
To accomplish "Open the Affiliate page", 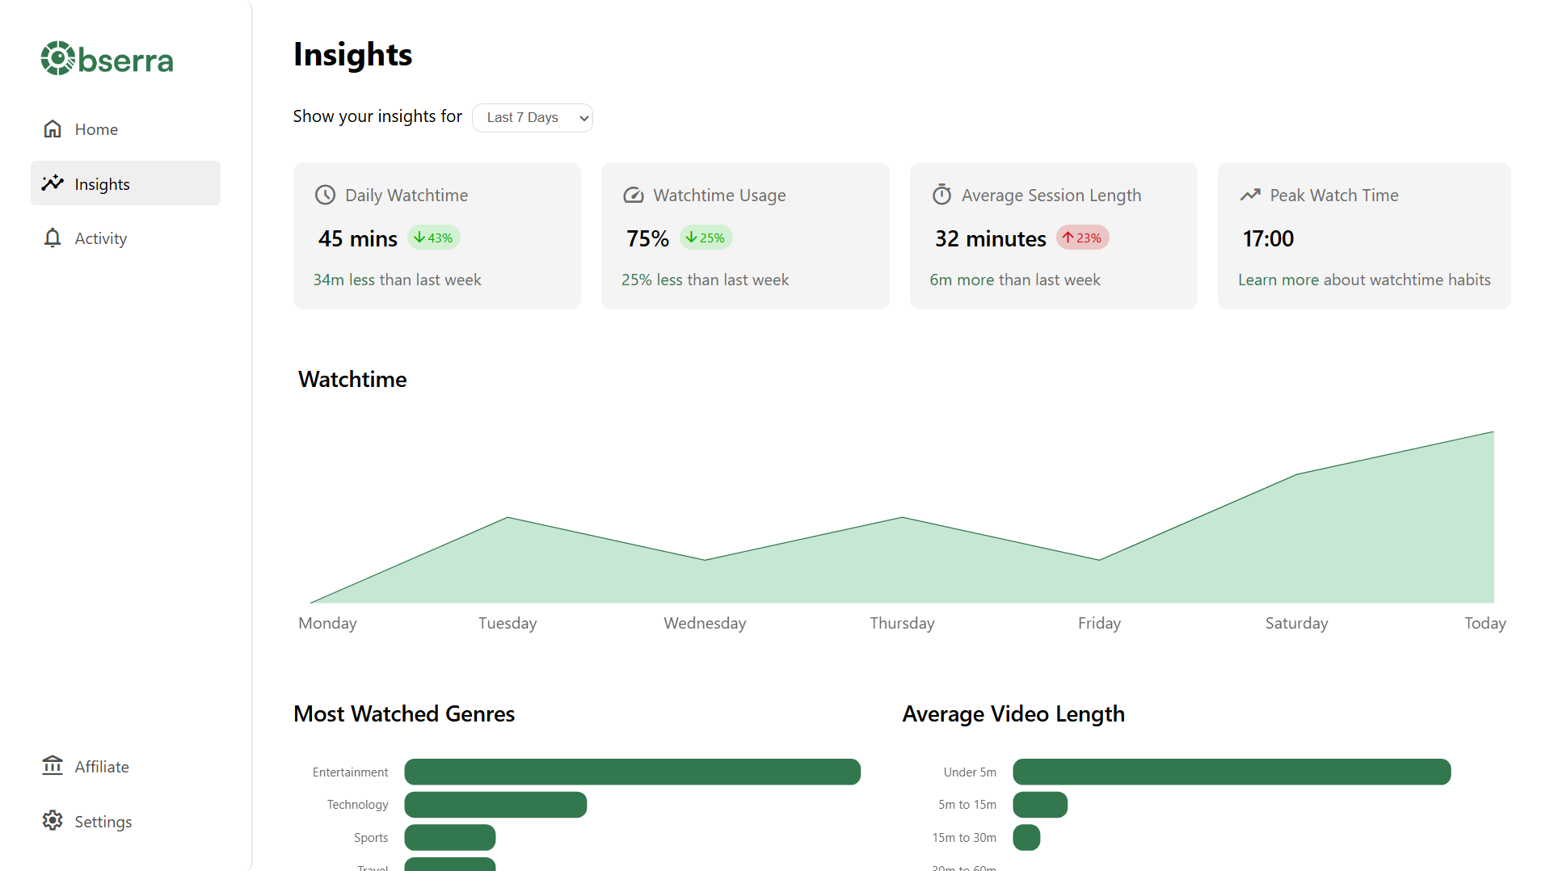I will tap(125, 766).
